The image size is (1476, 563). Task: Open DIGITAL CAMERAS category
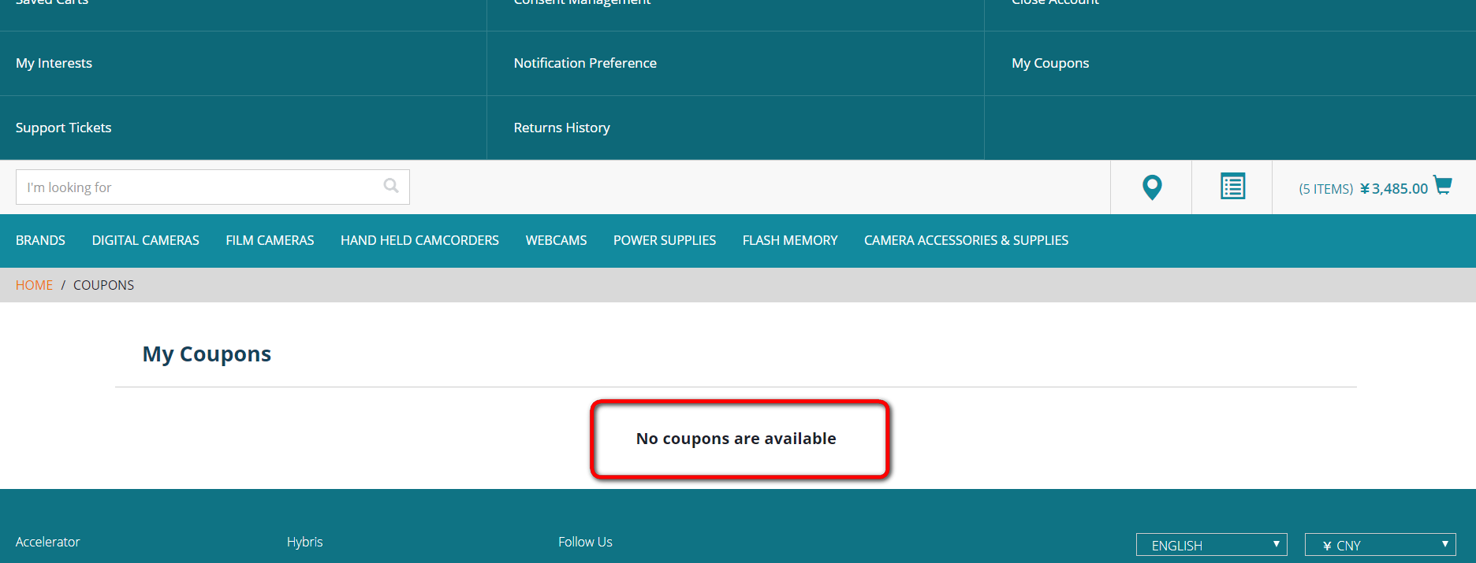(x=145, y=240)
